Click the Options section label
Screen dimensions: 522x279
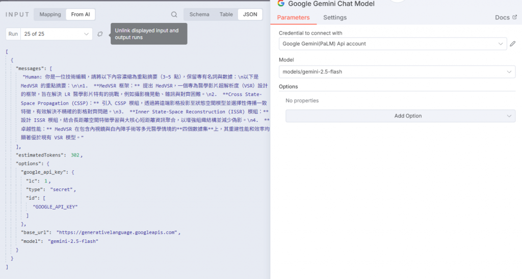click(x=289, y=86)
